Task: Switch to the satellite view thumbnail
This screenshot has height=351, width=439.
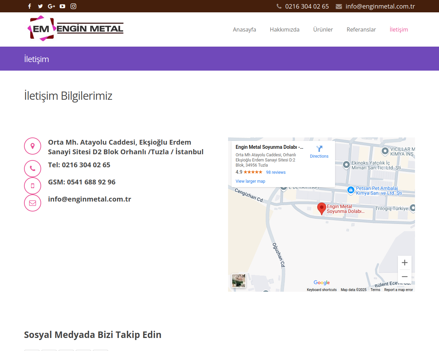Action: [239, 281]
